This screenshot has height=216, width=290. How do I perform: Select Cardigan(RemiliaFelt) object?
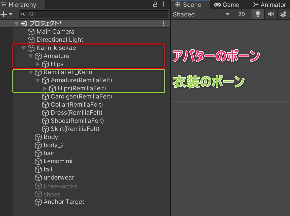click(x=81, y=96)
